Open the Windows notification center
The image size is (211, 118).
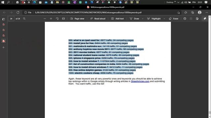click(x=206, y=2)
